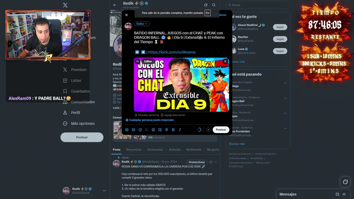Schedule the post with the calendar icon
This screenshot has width=354, height=199.
pos(160,130)
